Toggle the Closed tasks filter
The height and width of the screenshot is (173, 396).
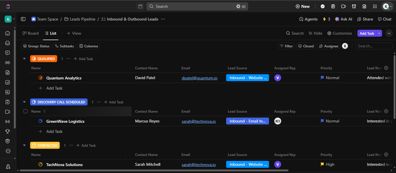306,46
